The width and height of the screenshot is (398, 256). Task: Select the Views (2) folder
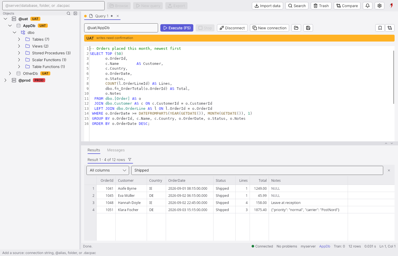40,46
